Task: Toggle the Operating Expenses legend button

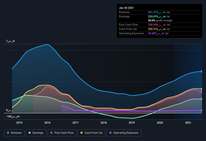Action: pyautogui.click(x=124, y=133)
